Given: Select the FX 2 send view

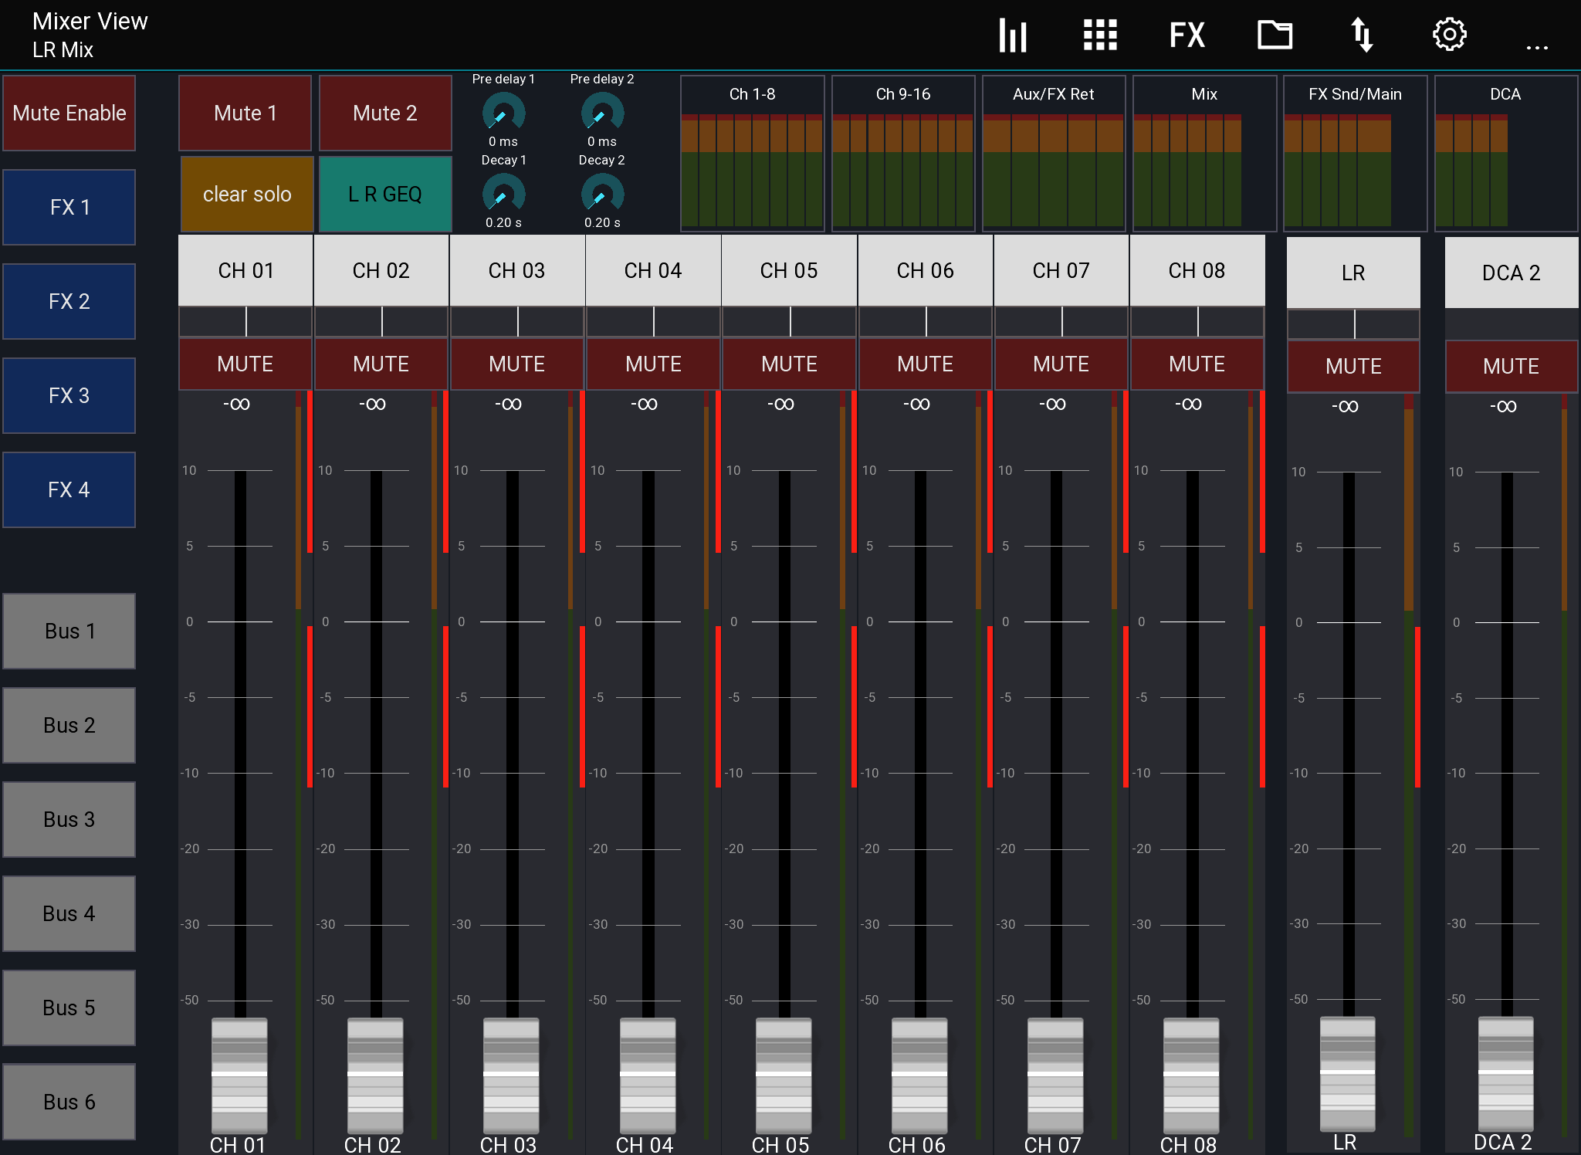Looking at the screenshot, I should tap(69, 301).
